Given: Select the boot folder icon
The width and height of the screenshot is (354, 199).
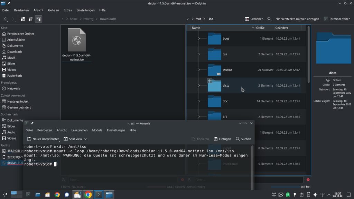Looking at the screenshot, I should pyautogui.click(x=214, y=39).
